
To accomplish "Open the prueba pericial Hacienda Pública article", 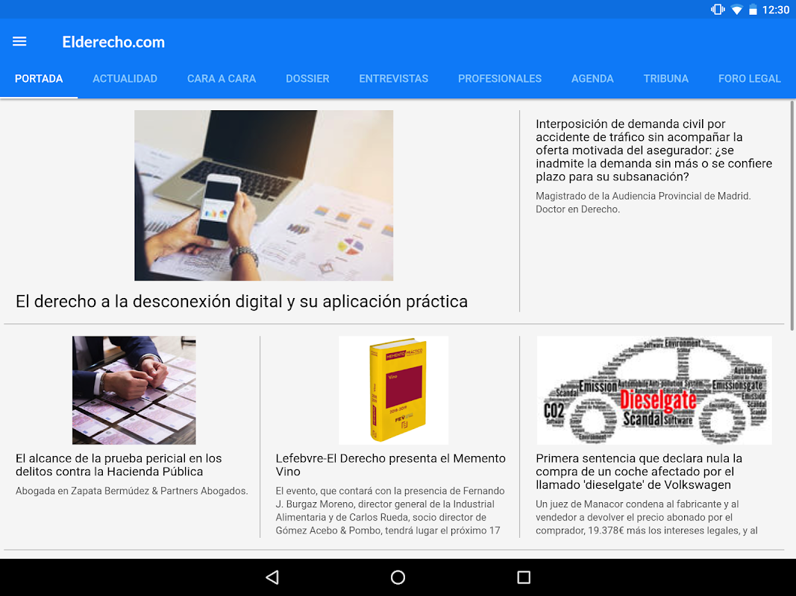I will [x=119, y=465].
